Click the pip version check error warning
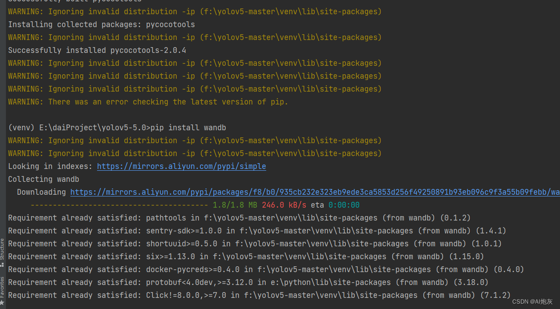The width and height of the screenshot is (560, 309). tap(148, 102)
